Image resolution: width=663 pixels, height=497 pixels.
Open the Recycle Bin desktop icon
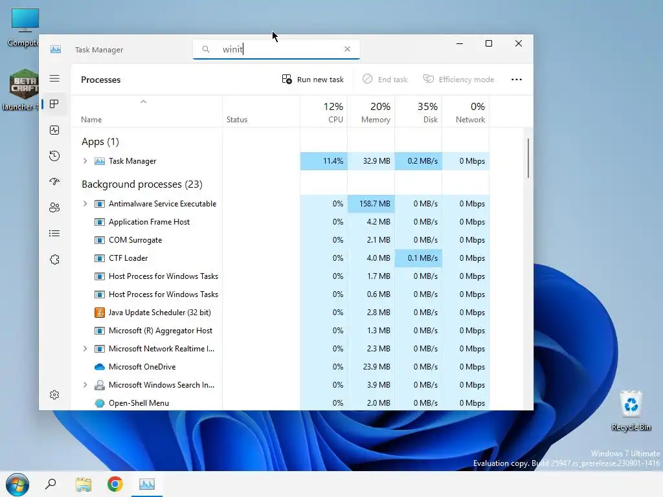tap(631, 410)
